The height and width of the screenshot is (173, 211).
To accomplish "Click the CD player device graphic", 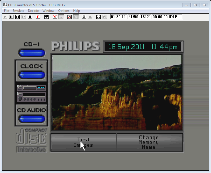I will pos(31,93).
